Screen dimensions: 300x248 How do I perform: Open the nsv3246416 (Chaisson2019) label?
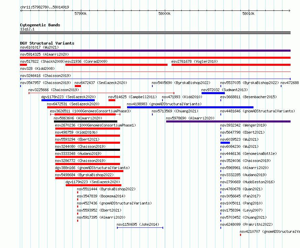coord(46,76)
